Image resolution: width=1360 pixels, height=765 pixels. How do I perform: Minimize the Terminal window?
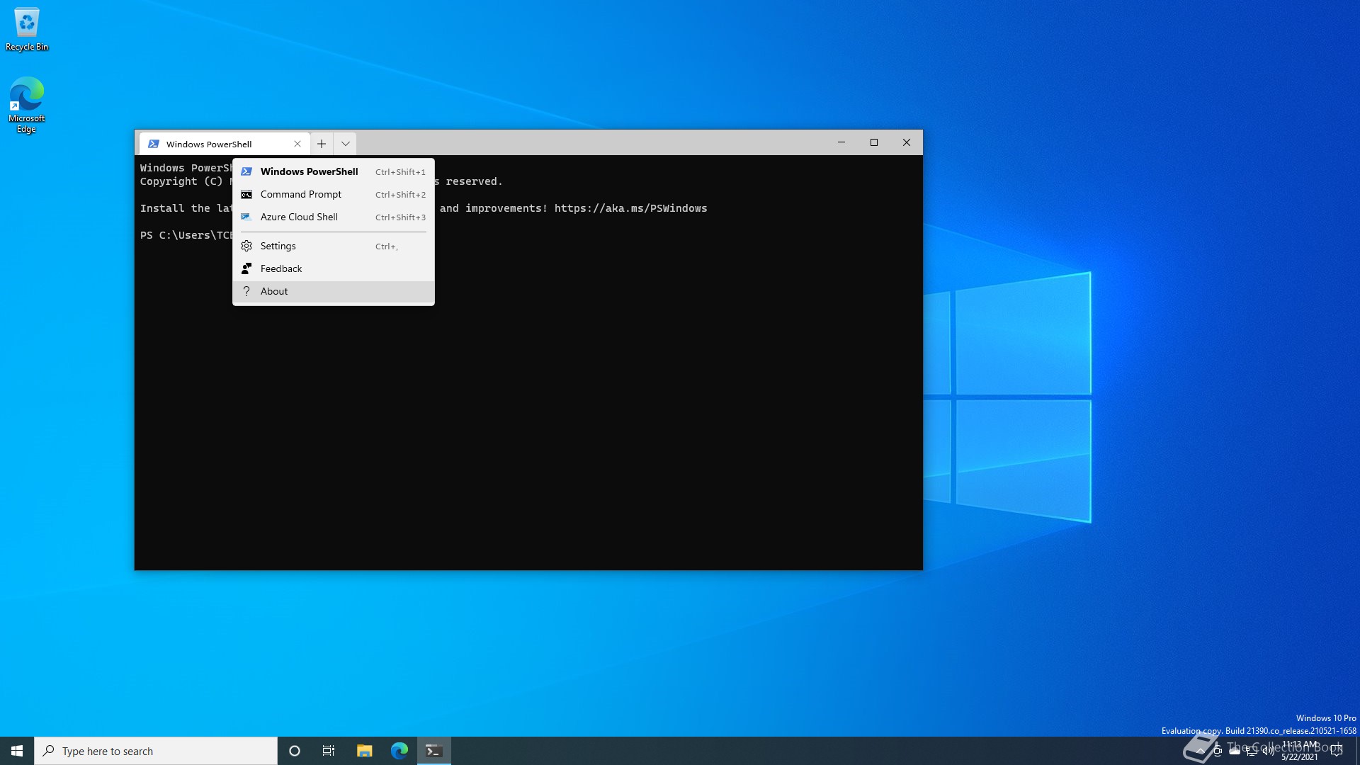(841, 142)
